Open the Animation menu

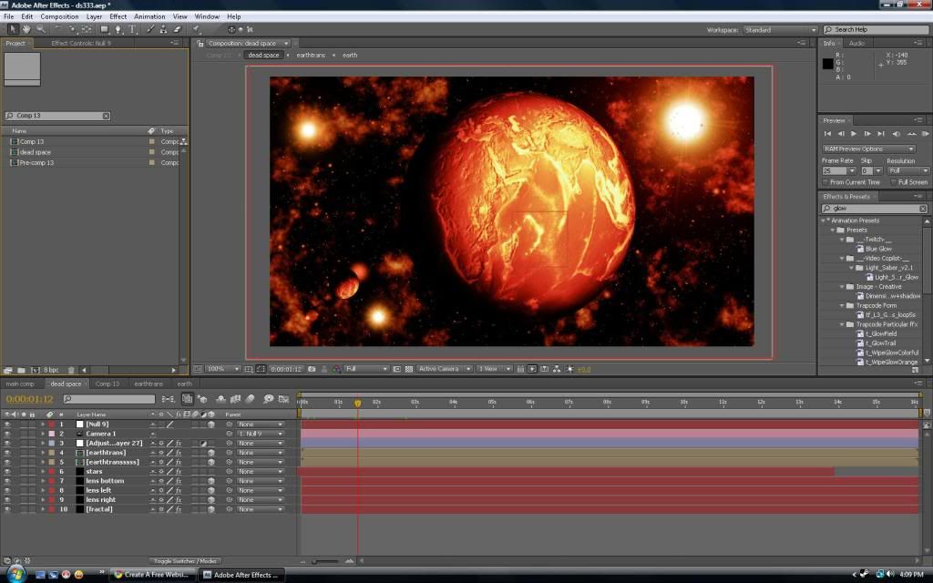tap(149, 16)
